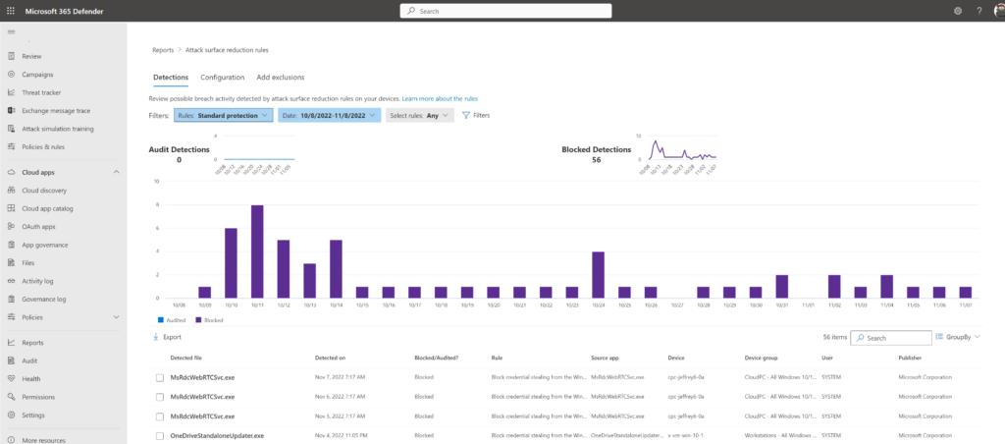This screenshot has height=444, width=1005.
Task: Open the settings gear icon
Action: click(x=958, y=11)
